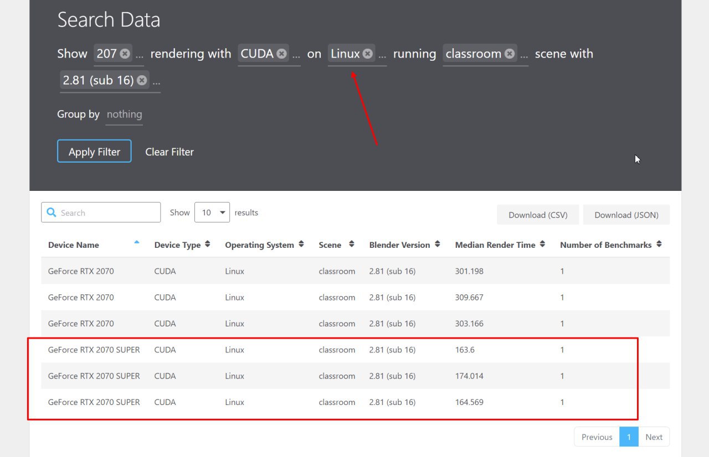Image resolution: width=709 pixels, height=457 pixels.
Task: Select render time 164.569 cell
Action: tap(469, 402)
